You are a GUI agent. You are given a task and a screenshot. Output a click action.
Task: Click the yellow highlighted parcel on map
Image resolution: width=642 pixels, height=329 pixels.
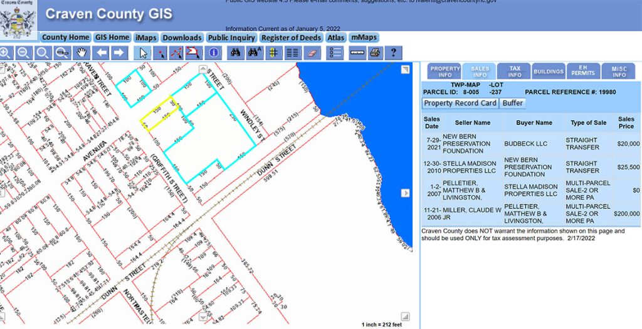click(159, 114)
